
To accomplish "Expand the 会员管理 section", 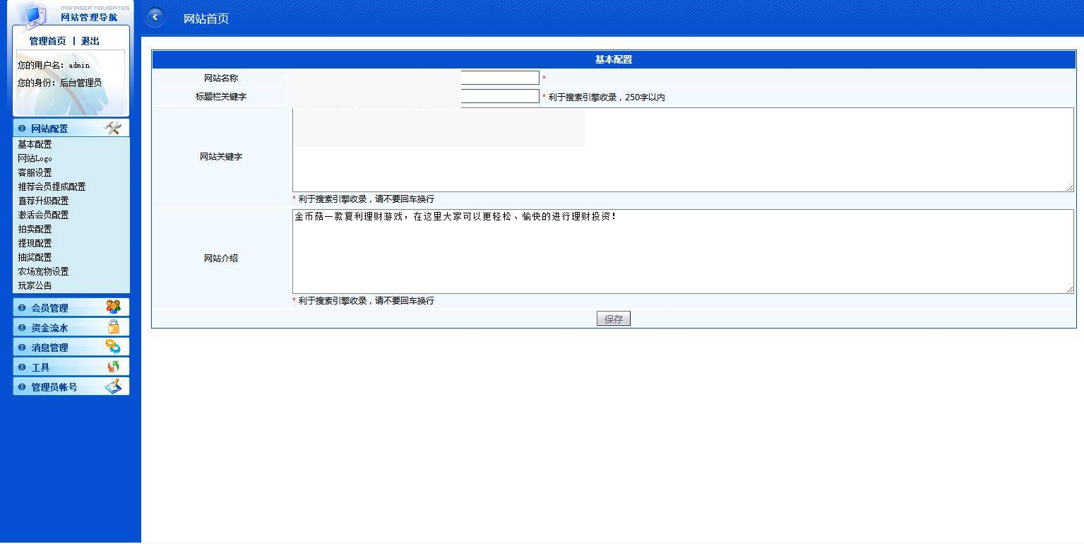I will [49, 308].
